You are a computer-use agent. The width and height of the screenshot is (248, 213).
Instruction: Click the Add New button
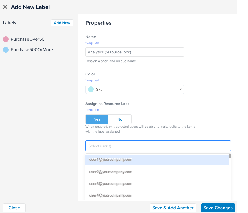pyautogui.click(x=62, y=23)
